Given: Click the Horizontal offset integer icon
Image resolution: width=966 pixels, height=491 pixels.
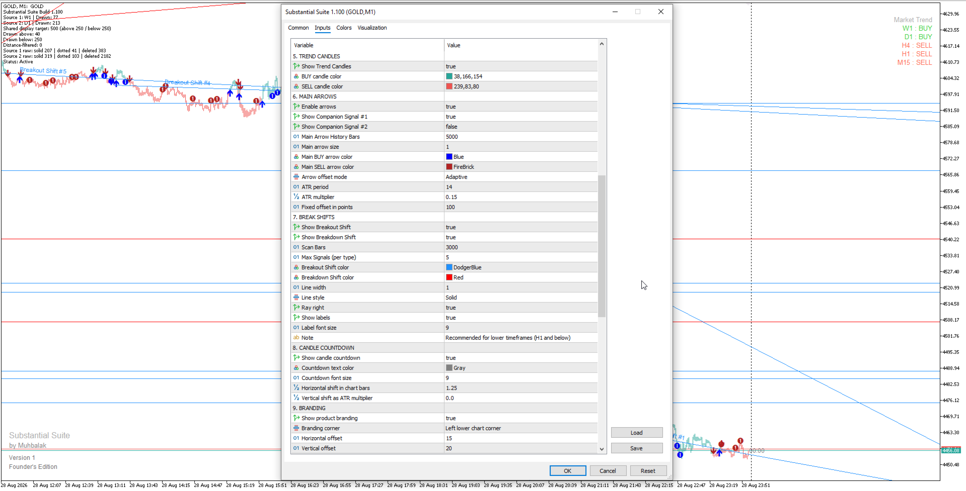Looking at the screenshot, I should (296, 438).
